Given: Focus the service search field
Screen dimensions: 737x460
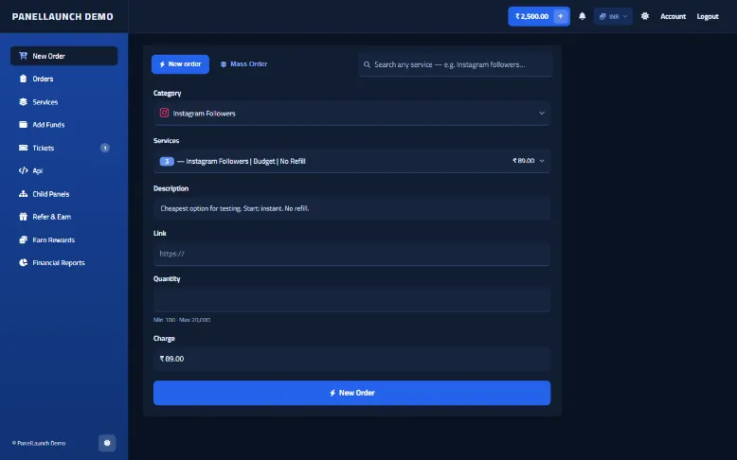Looking at the screenshot, I should (x=455, y=64).
